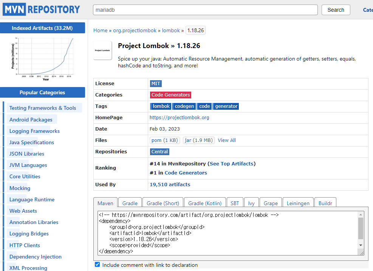
Task: Open the Project Lombok artifact logo thumbnail
Action: click(x=102, y=50)
